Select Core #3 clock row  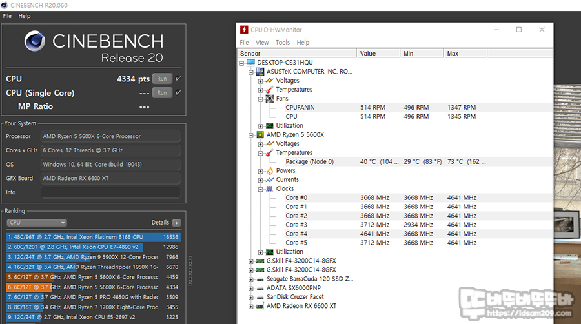(395, 225)
